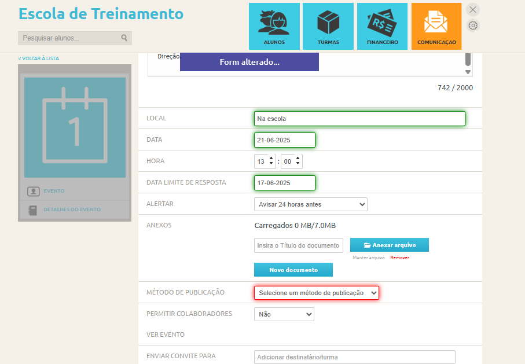Click the close X icon at top right

(x=473, y=10)
